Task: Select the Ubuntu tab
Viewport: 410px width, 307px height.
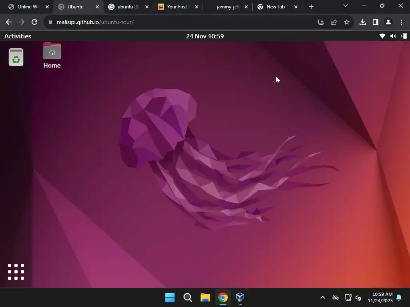Action: [75, 7]
